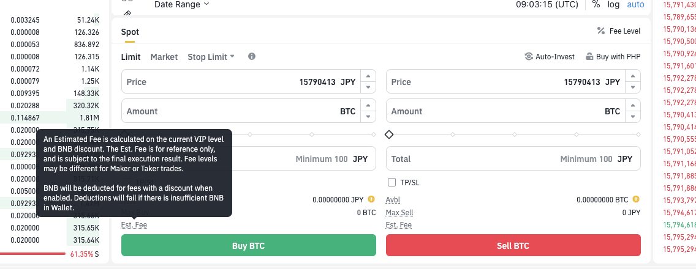Toggle the log scale option
Image resolution: width=696 pixels, height=269 pixels.
(x=613, y=4)
